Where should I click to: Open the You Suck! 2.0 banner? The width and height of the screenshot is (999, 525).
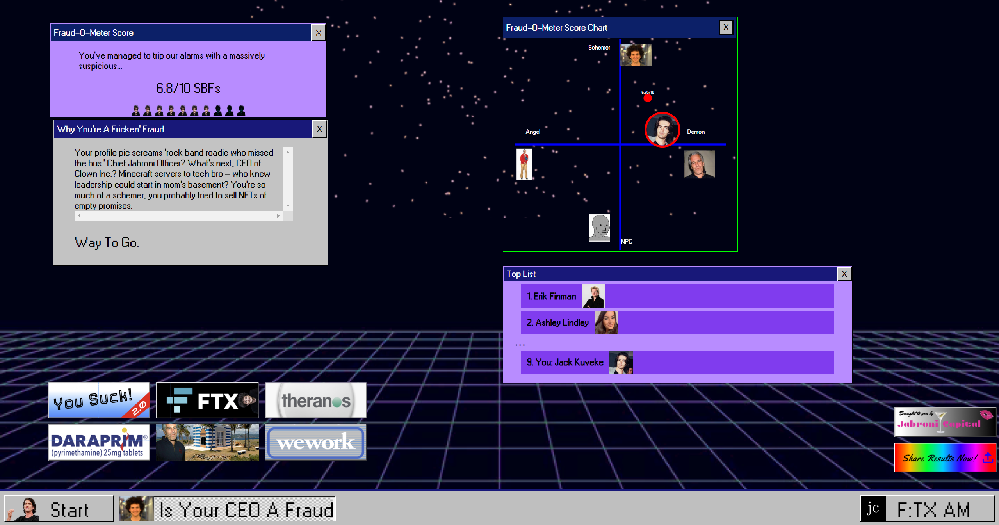pos(99,400)
